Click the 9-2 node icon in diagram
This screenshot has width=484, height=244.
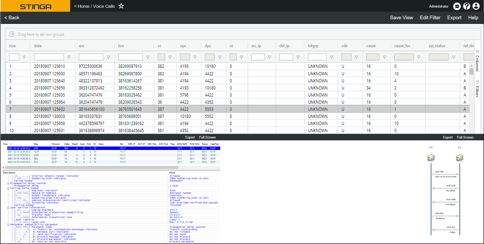coord(431,158)
